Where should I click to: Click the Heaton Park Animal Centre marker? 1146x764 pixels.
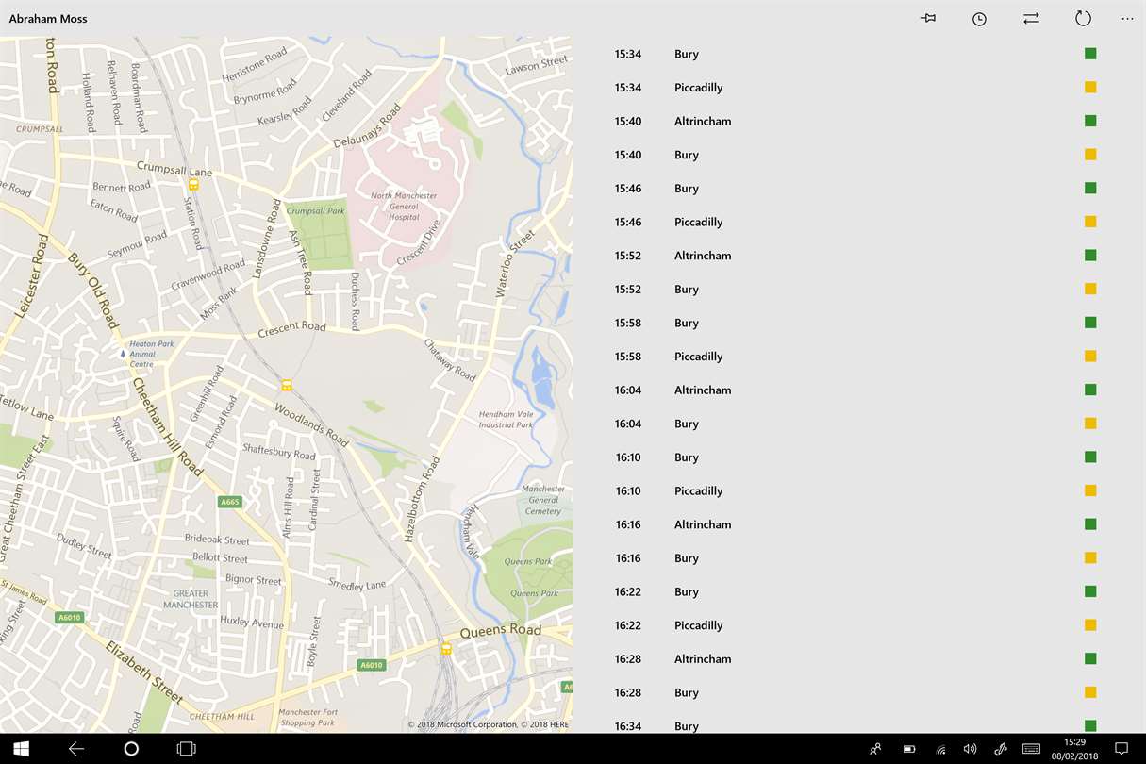click(x=123, y=354)
